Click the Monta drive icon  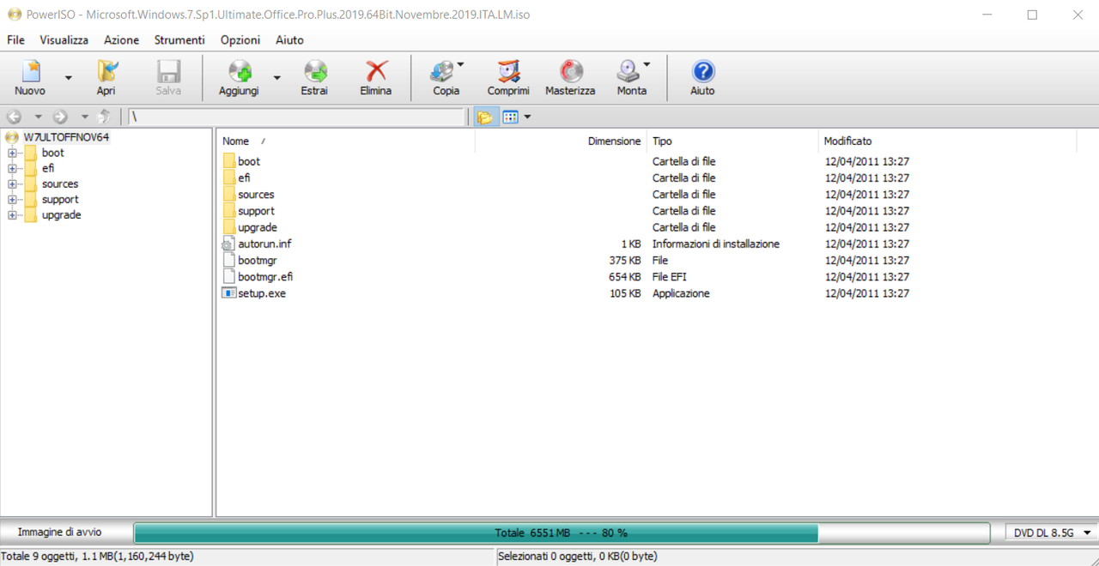point(628,72)
